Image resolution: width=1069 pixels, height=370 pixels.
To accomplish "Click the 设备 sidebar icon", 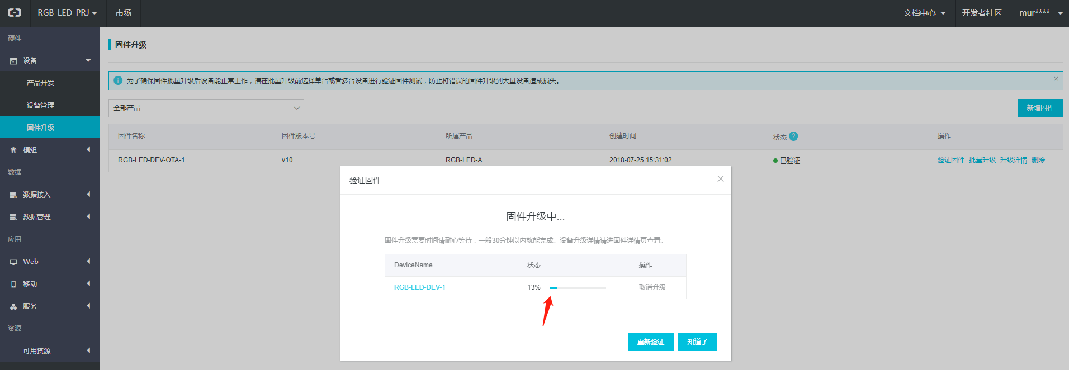I will pos(13,61).
